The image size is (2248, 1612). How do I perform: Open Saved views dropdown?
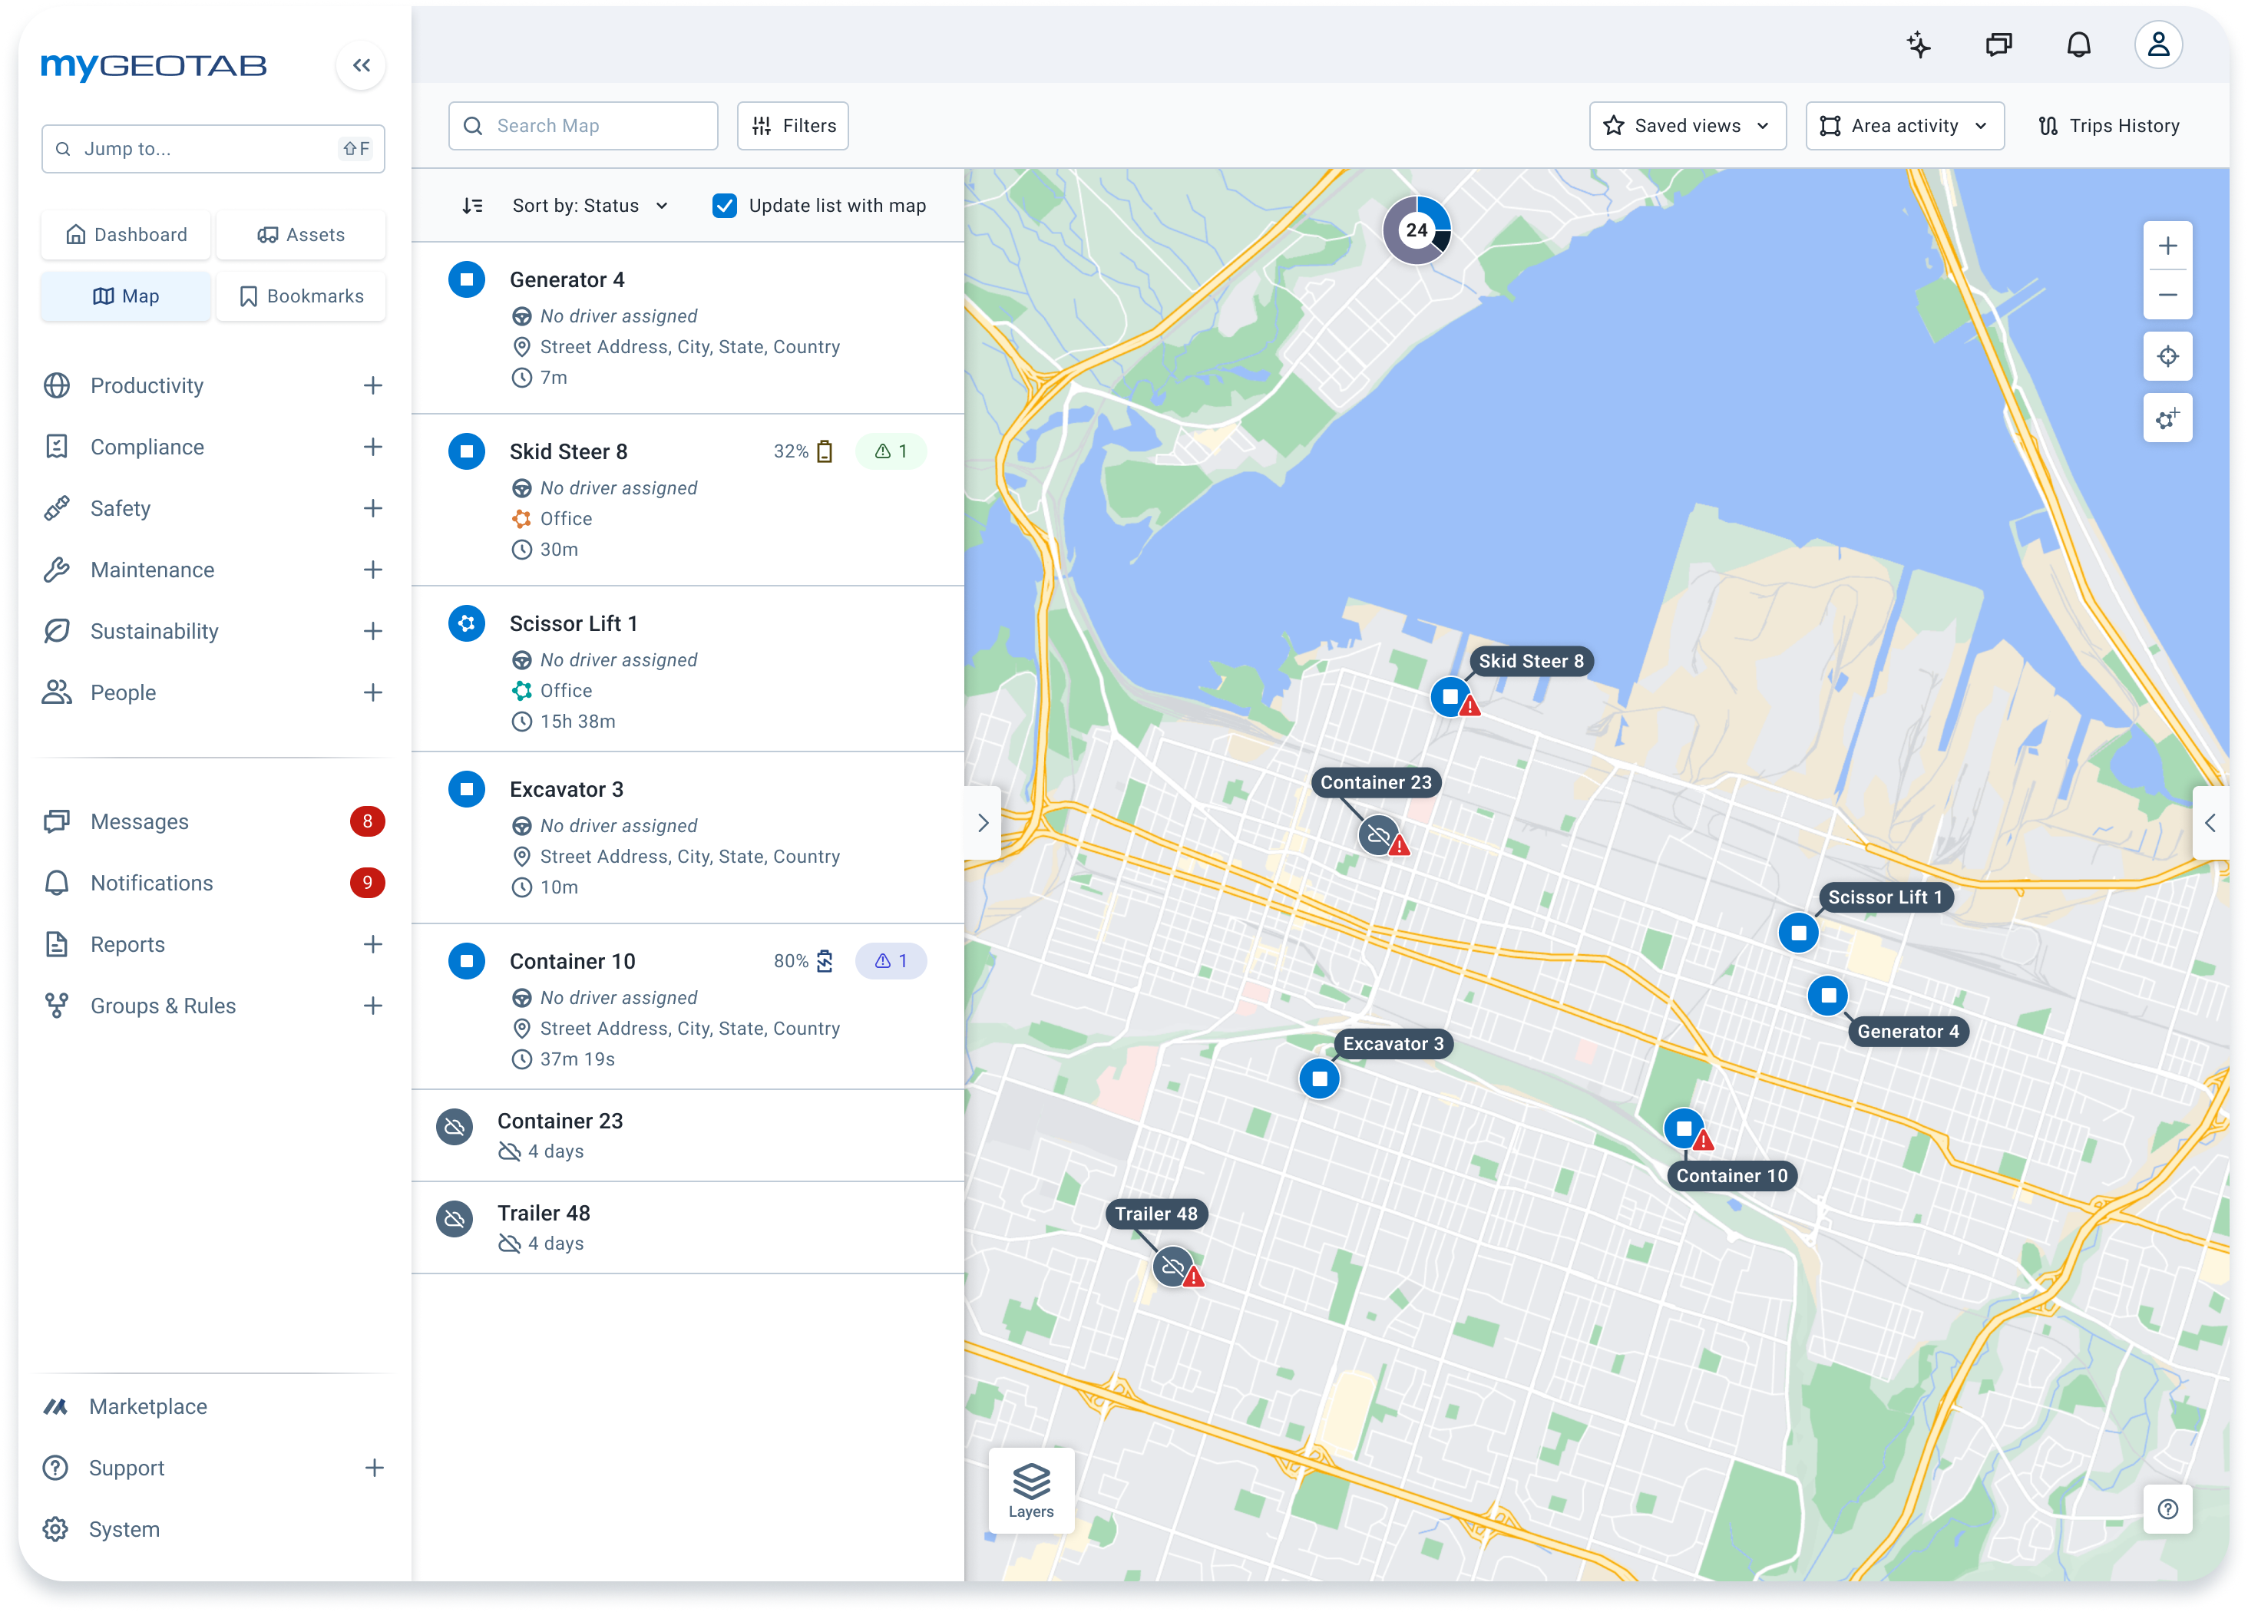click(1687, 126)
